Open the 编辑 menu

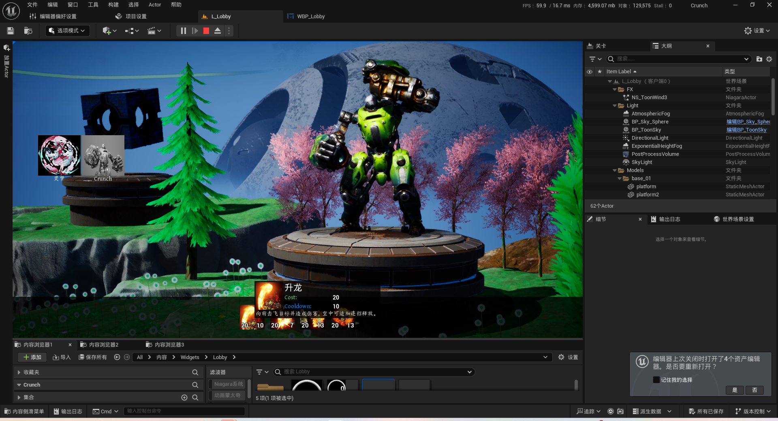pos(53,5)
